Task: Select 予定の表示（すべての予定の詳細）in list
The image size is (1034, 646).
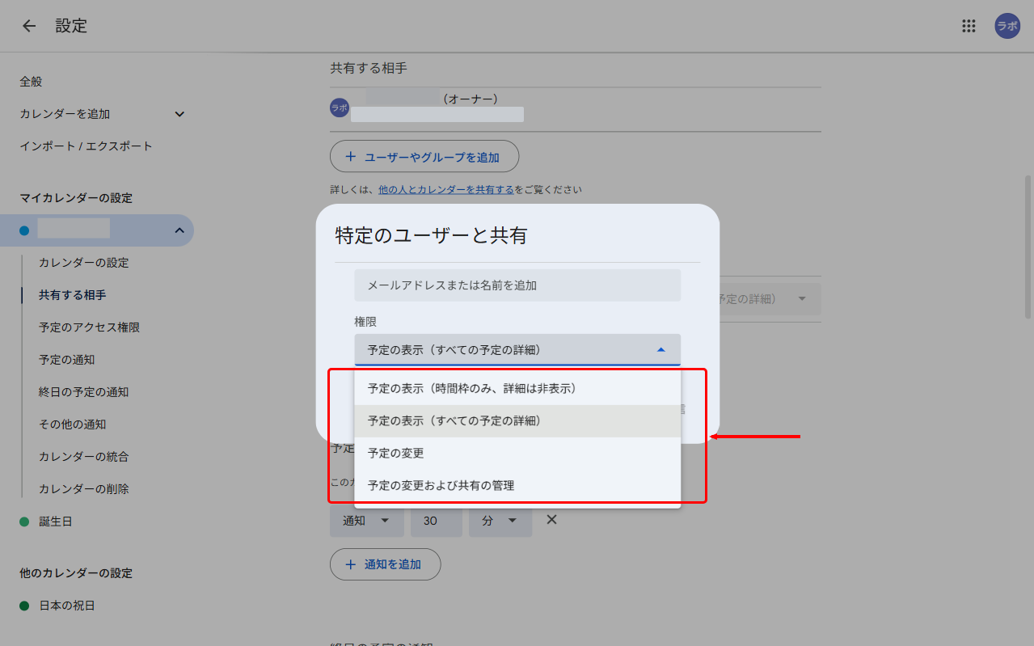Action: [517, 421]
